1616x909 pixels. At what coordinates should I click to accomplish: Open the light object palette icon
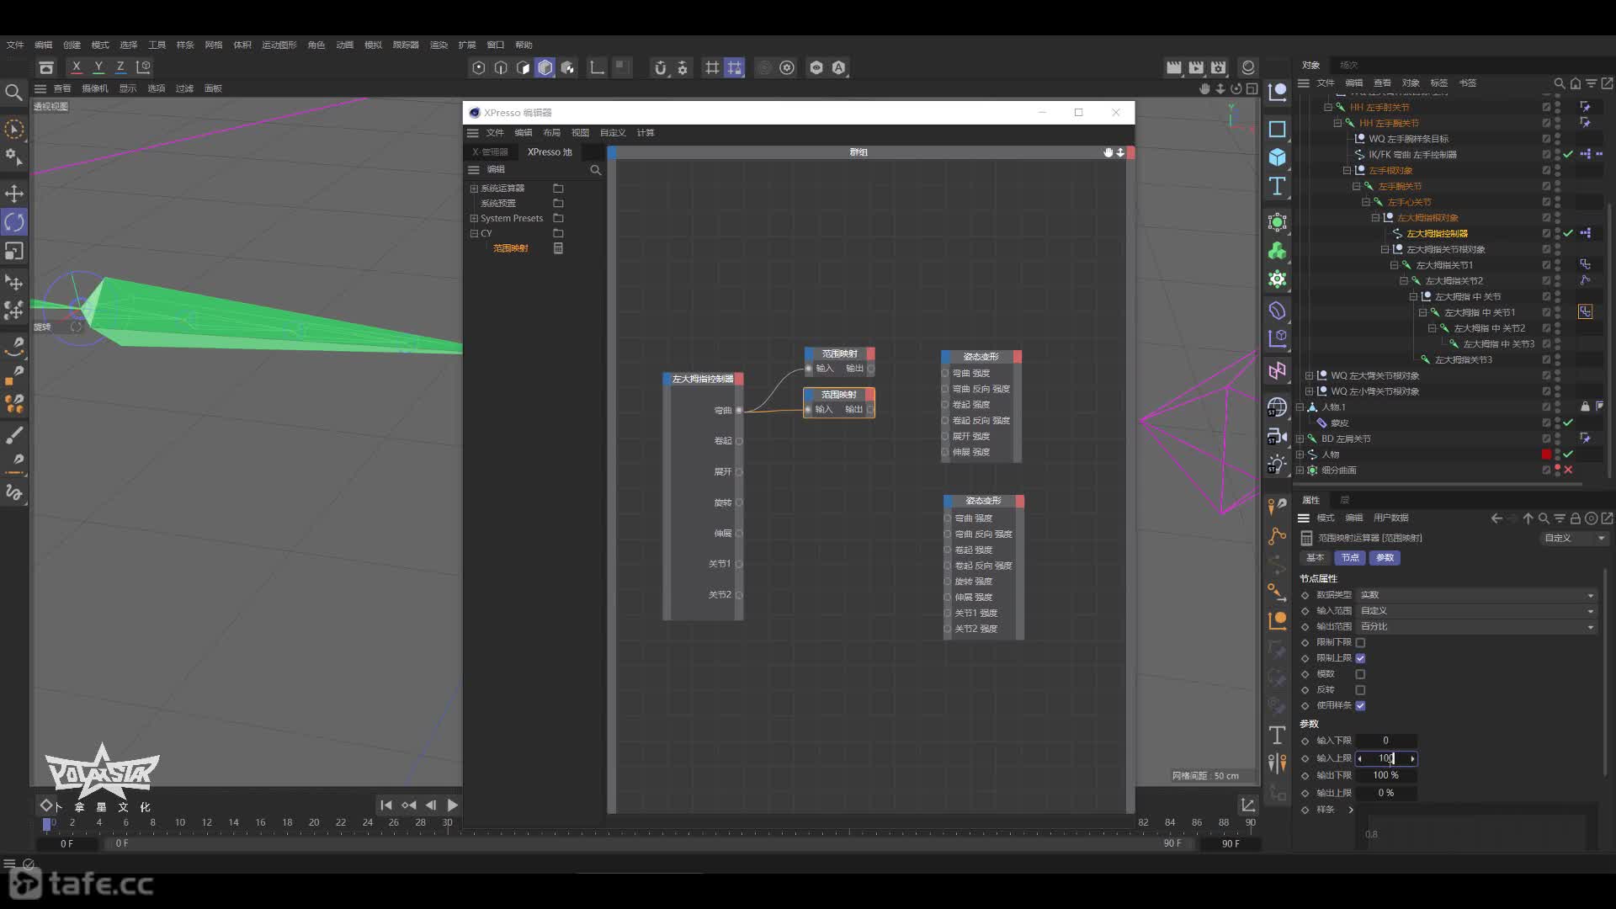pos(1278,464)
